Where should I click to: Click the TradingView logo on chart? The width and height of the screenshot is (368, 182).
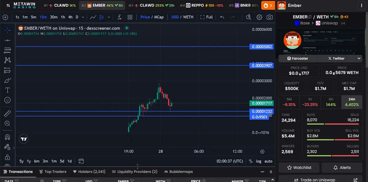point(24,139)
